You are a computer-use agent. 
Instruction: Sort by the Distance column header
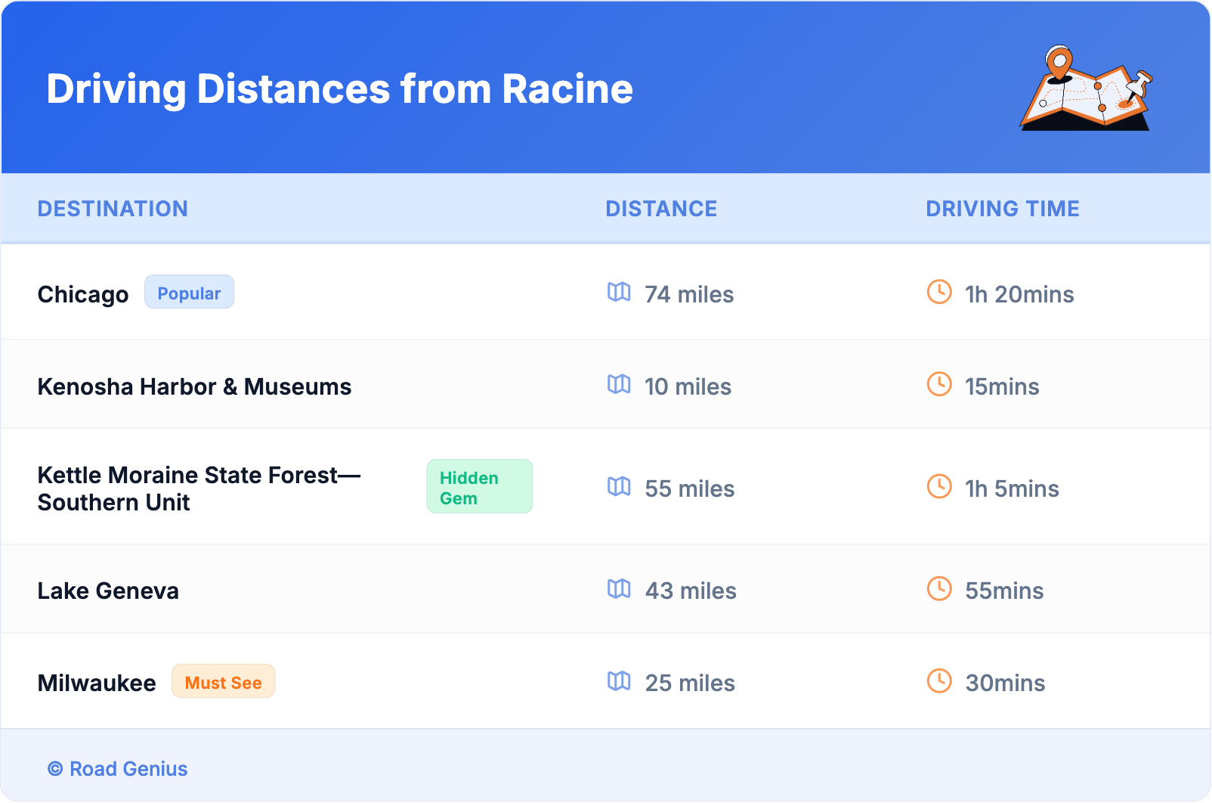tap(661, 209)
